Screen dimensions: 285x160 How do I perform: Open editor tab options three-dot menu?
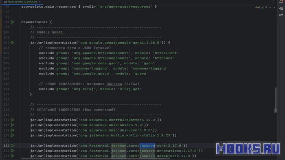tap(273, 2)
